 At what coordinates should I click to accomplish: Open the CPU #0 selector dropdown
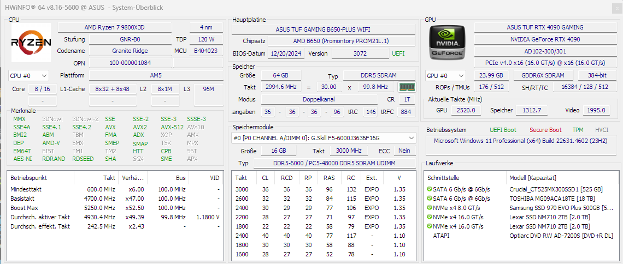point(28,75)
